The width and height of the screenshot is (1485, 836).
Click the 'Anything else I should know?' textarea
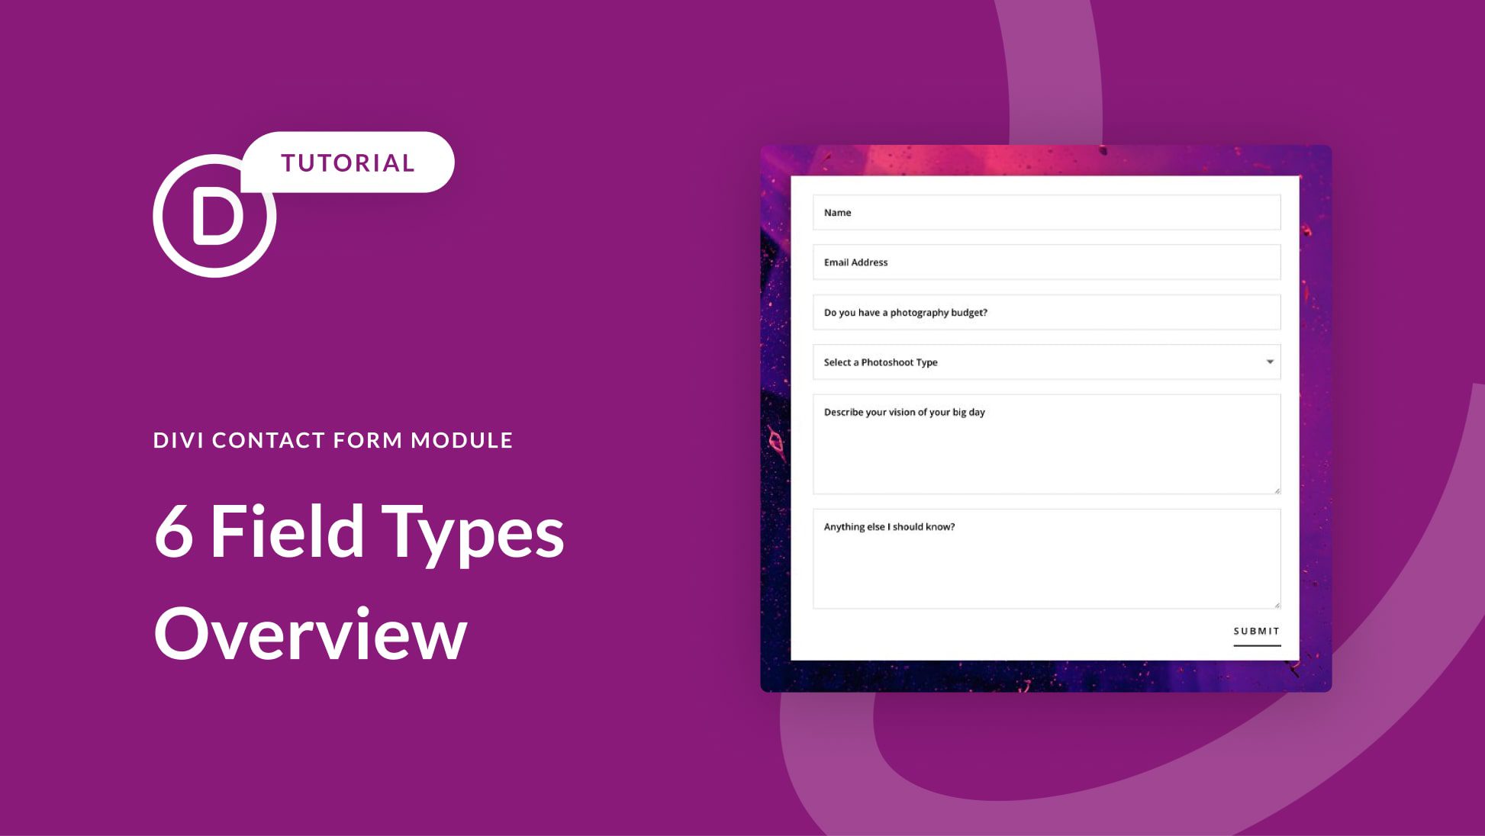tap(1046, 558)
